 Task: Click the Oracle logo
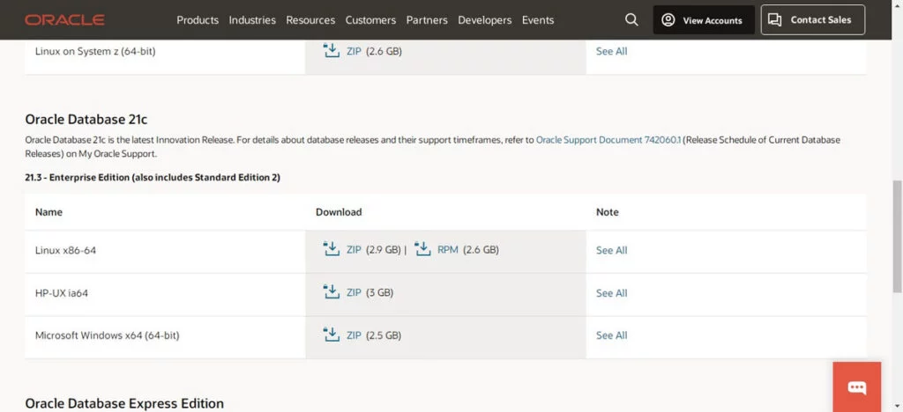(x=64, y=20)
